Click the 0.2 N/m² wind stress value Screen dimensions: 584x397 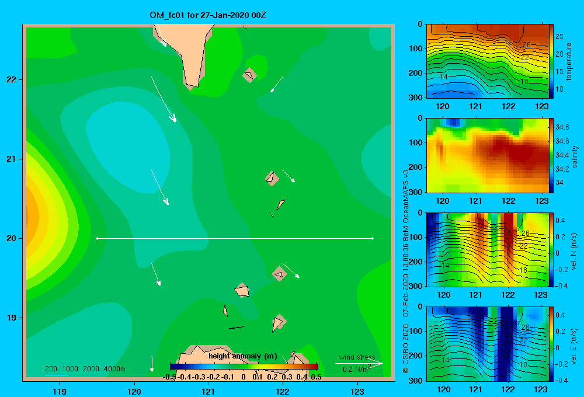(x=357, y=369)
